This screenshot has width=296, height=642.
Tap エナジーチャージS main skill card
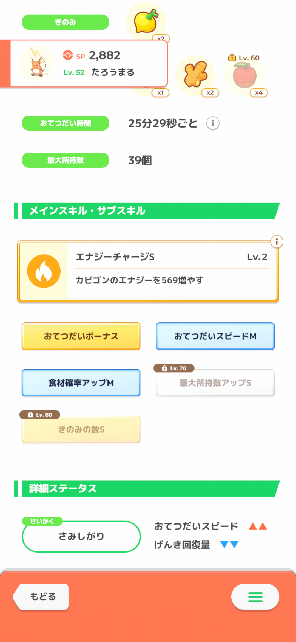148,271
